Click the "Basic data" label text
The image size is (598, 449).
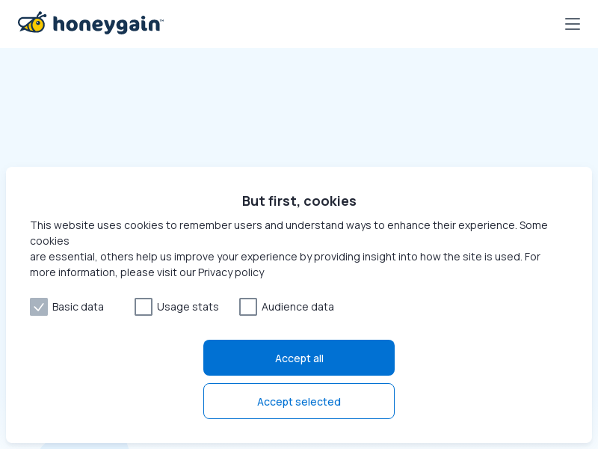[78, 307]
